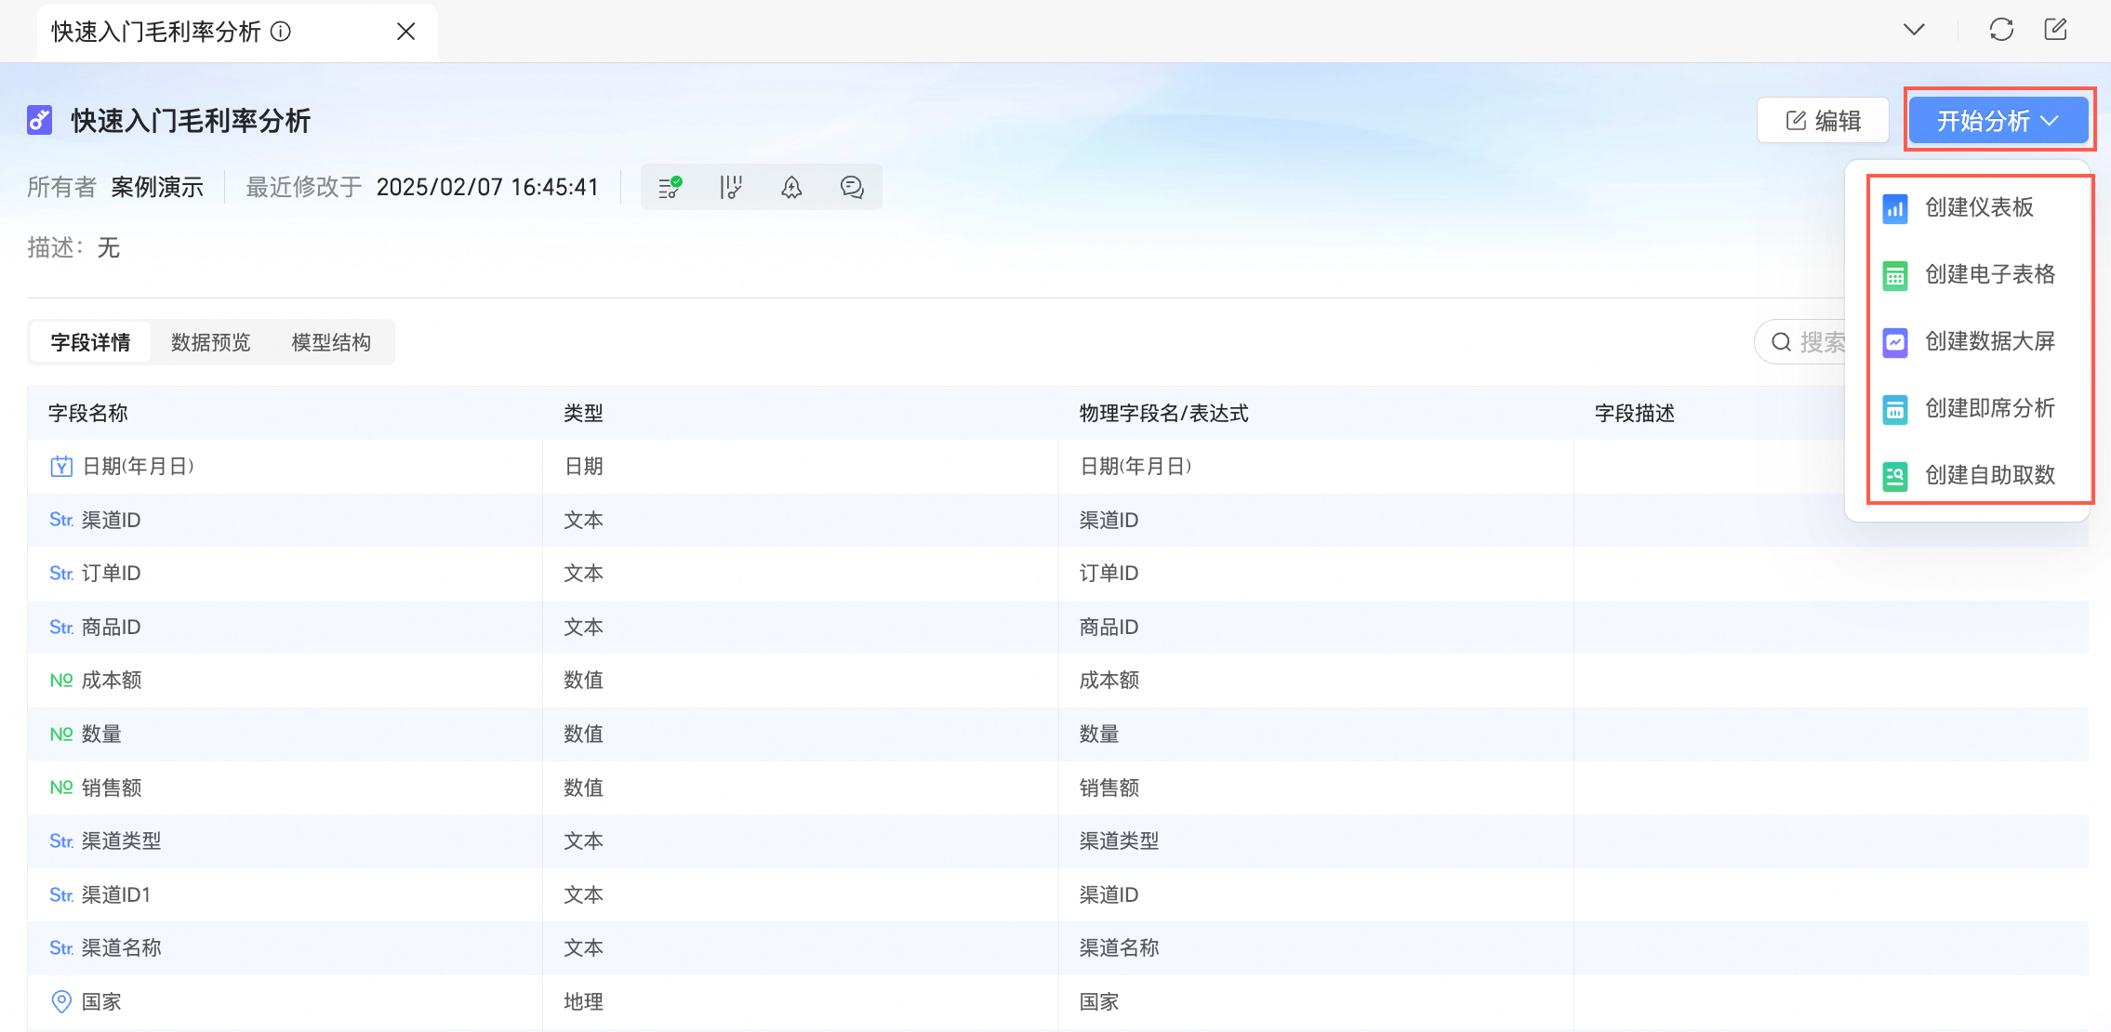Open the 模型结构 tab

coord(331,342)
